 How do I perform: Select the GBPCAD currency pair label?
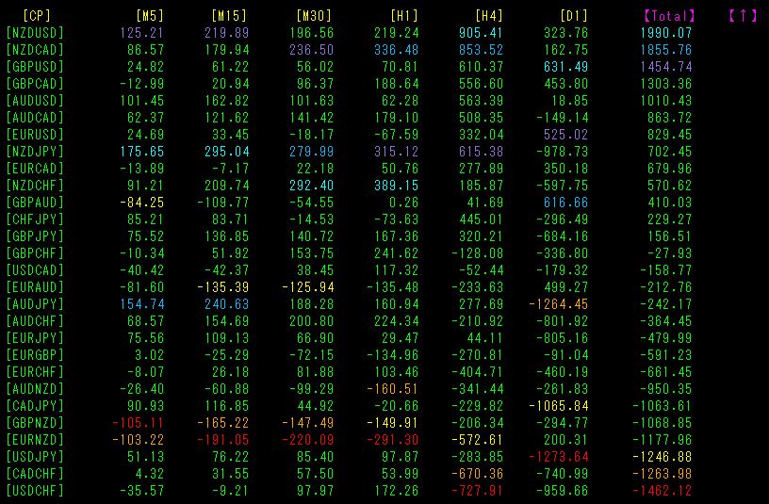pos(35,84)
